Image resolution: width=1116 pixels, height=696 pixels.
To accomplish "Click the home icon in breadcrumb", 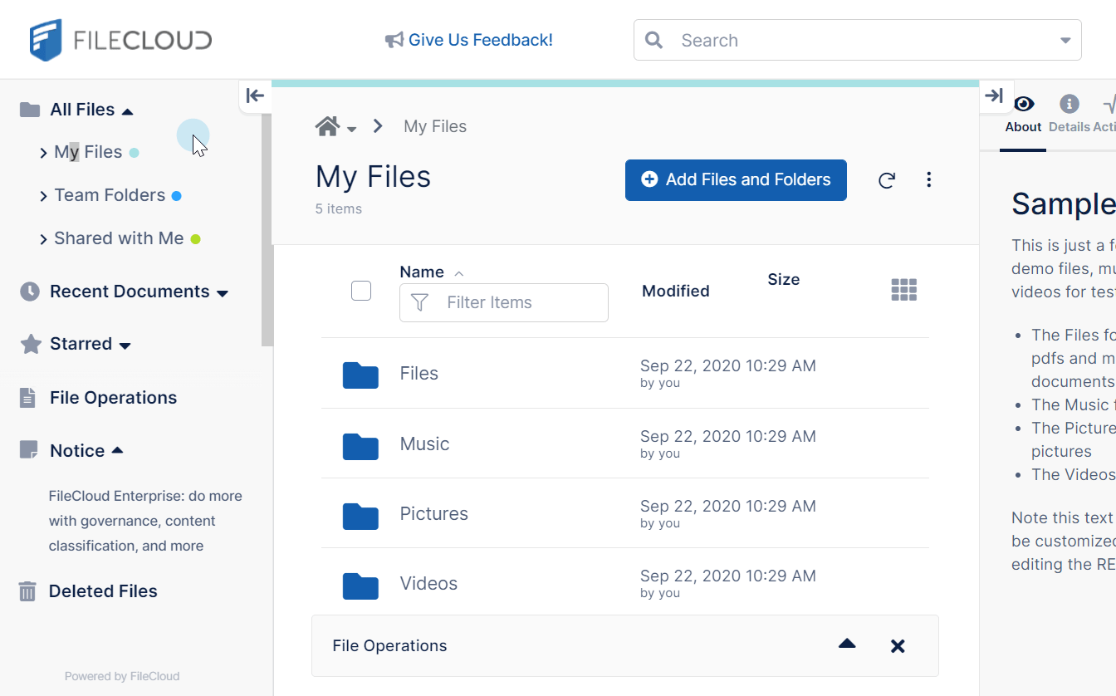I will 327,126.
